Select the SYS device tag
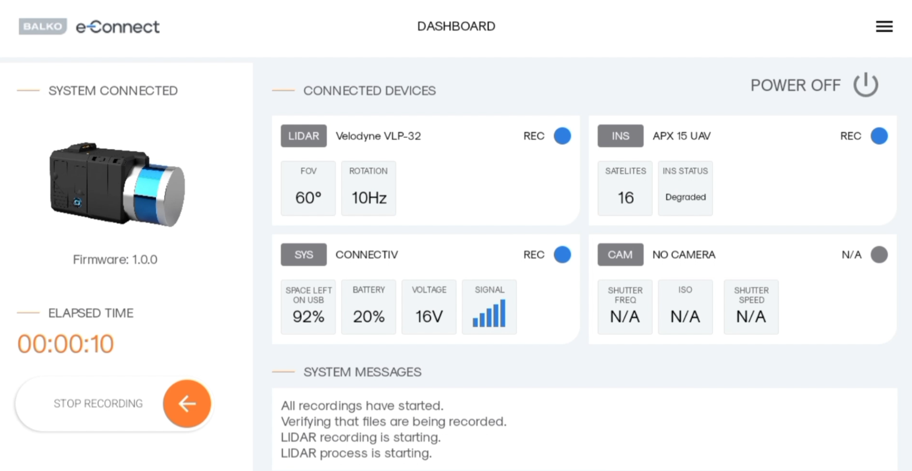The width and height of the screenshot is (912, 471). tap(303, 255)
